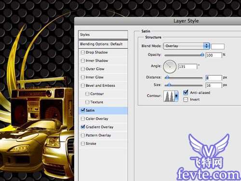Click the Size slider handle

click(x=169, y=85)
